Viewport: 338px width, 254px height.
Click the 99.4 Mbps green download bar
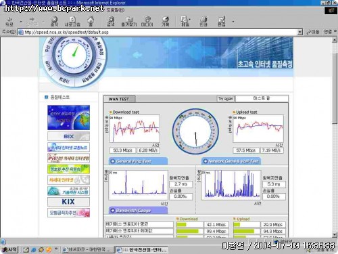click(187, 232)
